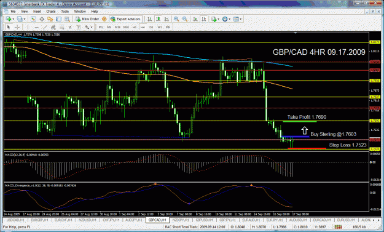This screenshot has height=232, width=384.
Task: Switch to the USDCAD,H1 chart tab
Action: pos(15,220)
